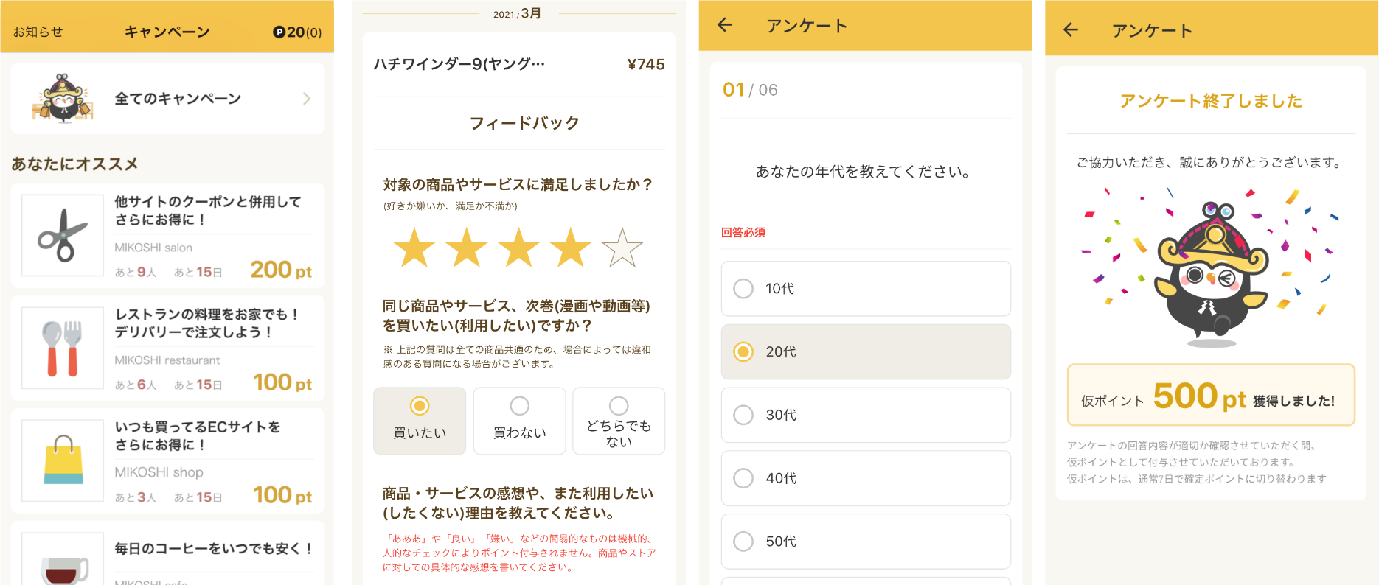Viewport: 1379px width, 585px height.
Task: Choose 20代 age option
Action: click(866, 352)
